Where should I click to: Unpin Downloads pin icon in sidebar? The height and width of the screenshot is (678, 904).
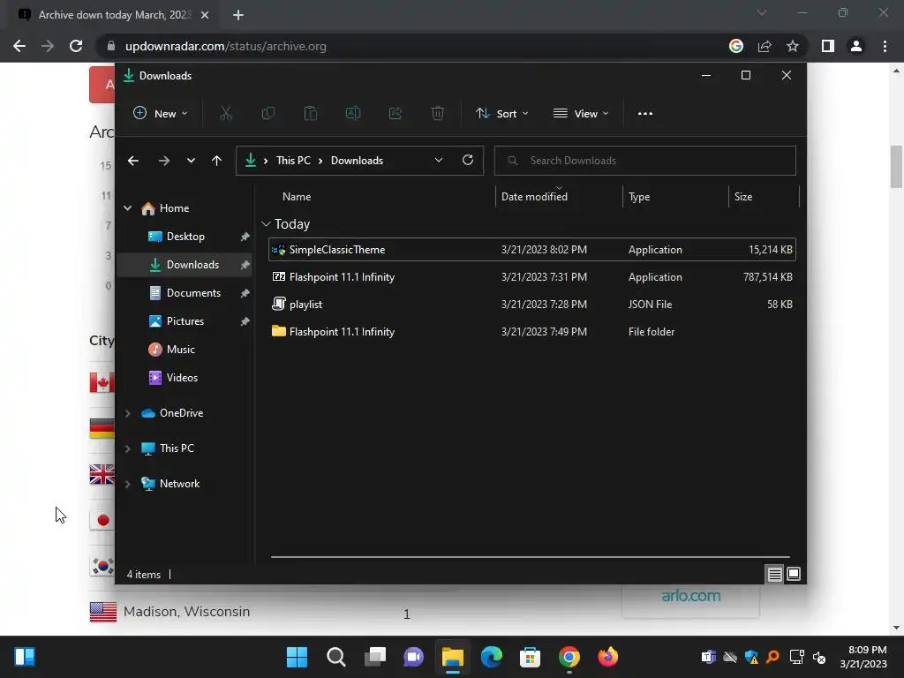pyautogui.click(x=245, y=265)
